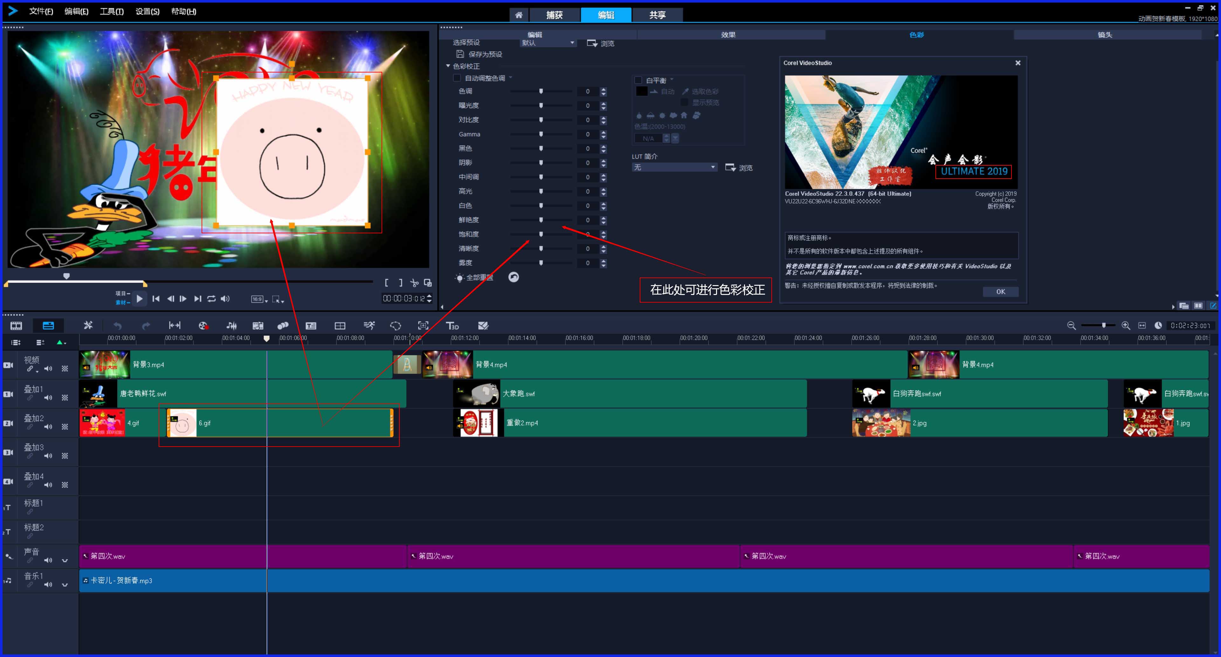Mute the 声音 track speaker
This screenshot has width=1221, height=657.
tap(48, 560)
